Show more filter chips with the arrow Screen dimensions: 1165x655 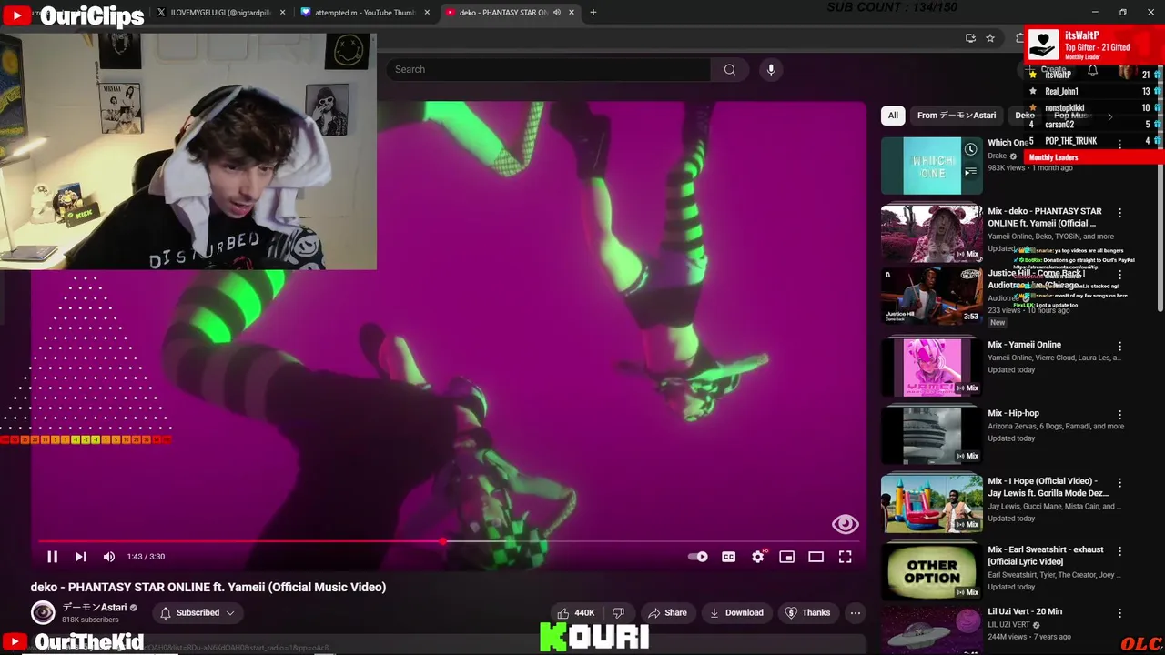[x=1109, y=116]
